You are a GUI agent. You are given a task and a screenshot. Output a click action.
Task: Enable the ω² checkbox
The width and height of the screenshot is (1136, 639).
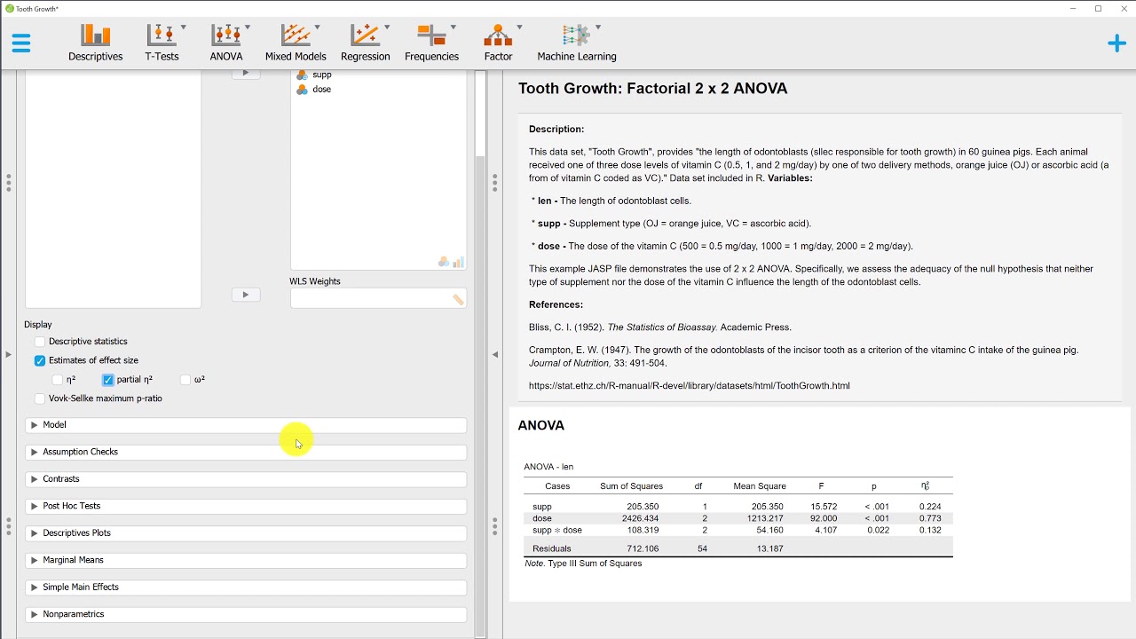coord(185,380)
